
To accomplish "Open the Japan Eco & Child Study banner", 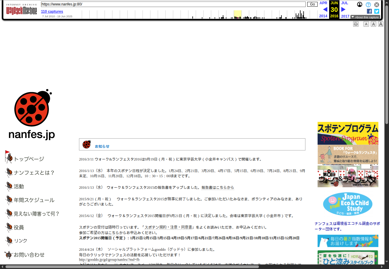I will 348,204.
